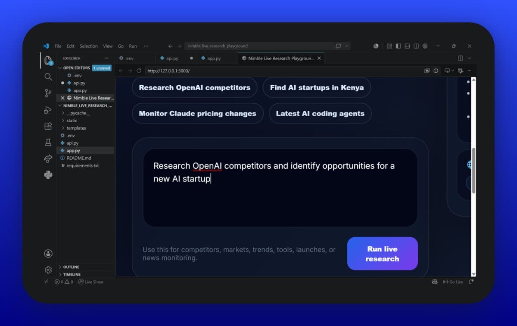
Task: Expand the TIMELINE section
Action: coord(85,274)
